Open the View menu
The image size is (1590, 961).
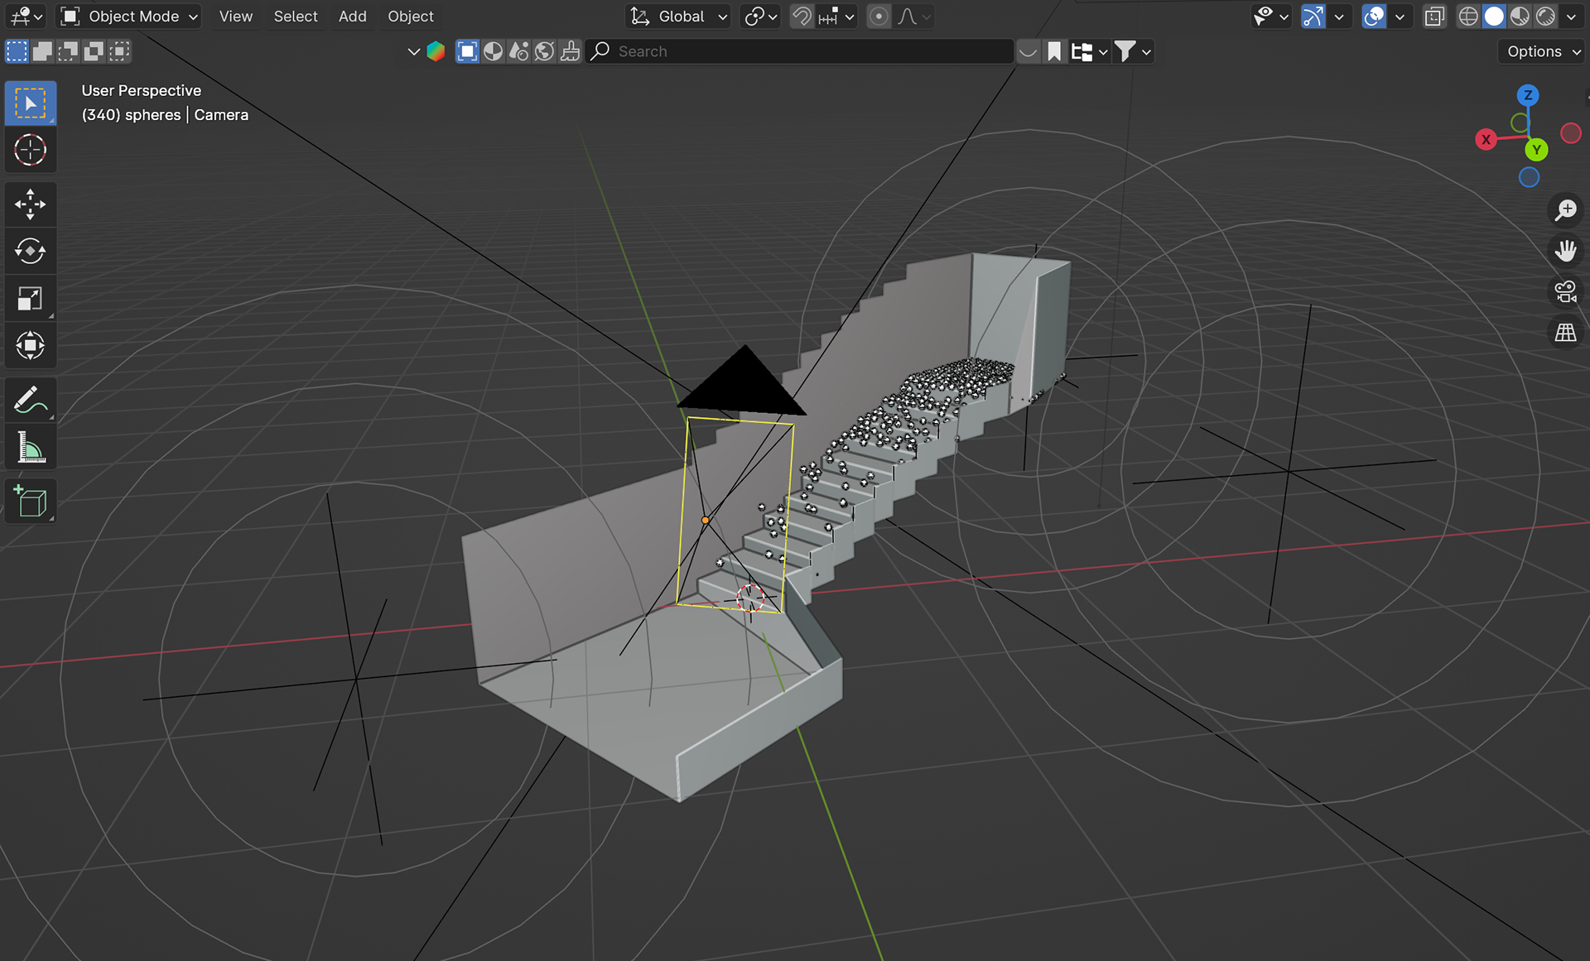pos(235,17)
